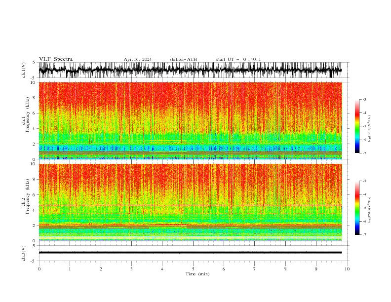This screenshot has height=302, width=391.
Task: Click the "ch.1(V)" axis label
Action: (24, 70)
